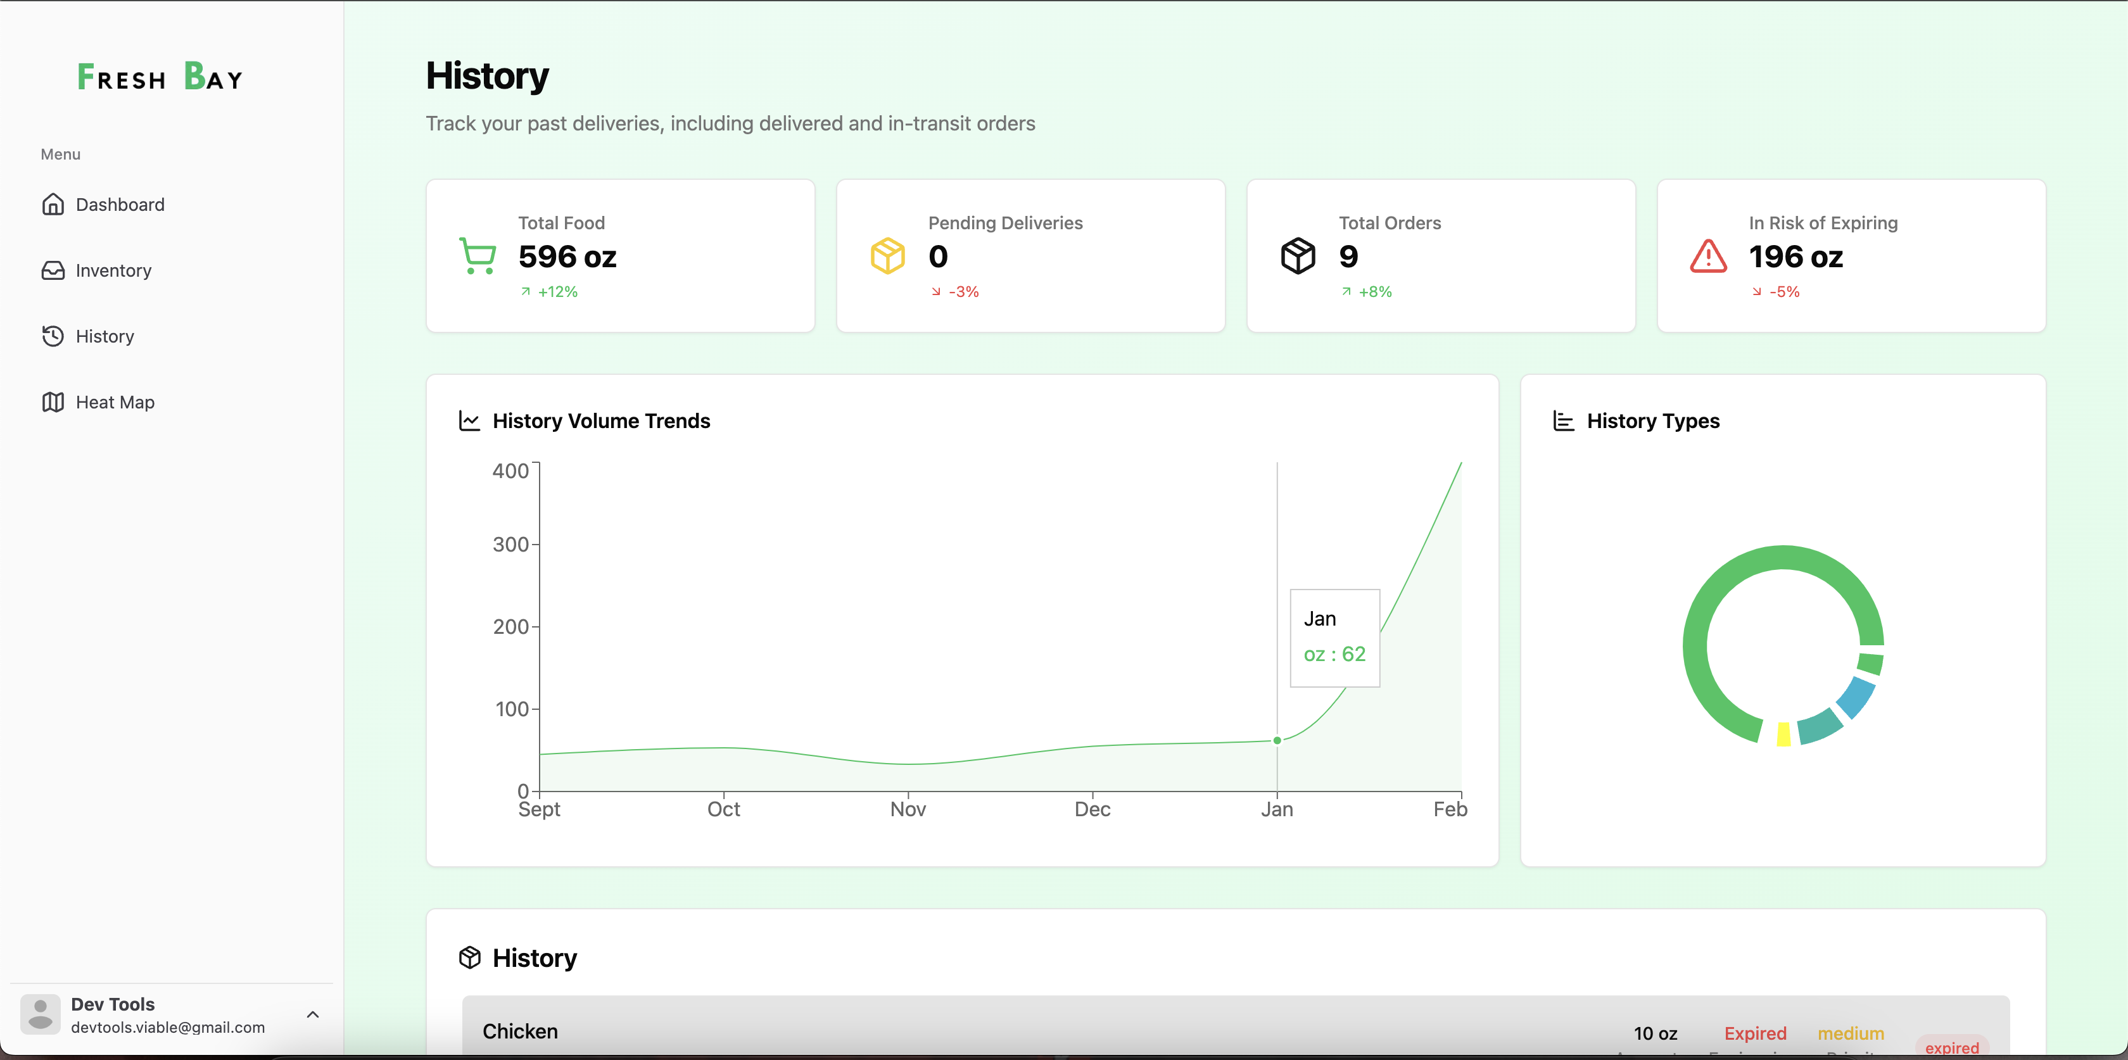Click the History clock icon in the sidebar

[53, 336]
